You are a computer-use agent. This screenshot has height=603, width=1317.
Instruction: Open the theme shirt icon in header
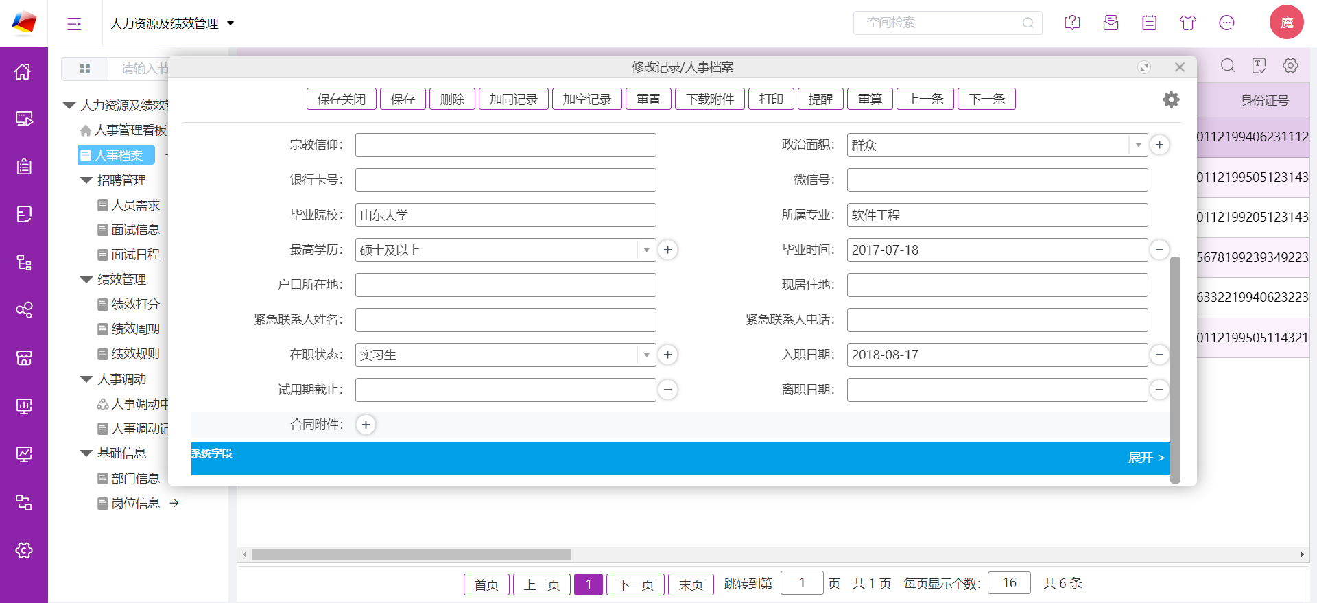click(1188, 23)
